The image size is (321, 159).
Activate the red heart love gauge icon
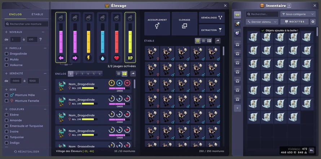tap(117, 58)
